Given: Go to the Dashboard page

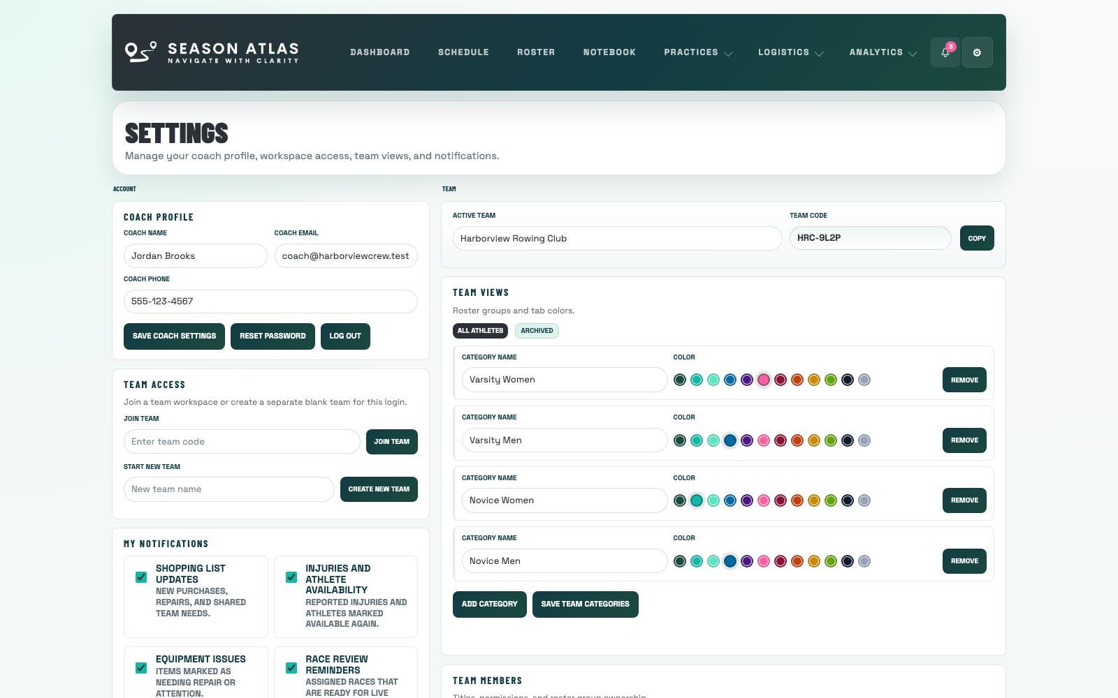Looking at the screenshot, I should pyautogui.click(x=380, y=52).
